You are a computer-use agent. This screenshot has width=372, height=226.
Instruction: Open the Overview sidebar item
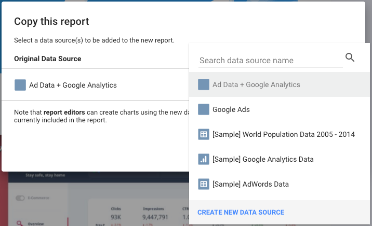point(35,223)
